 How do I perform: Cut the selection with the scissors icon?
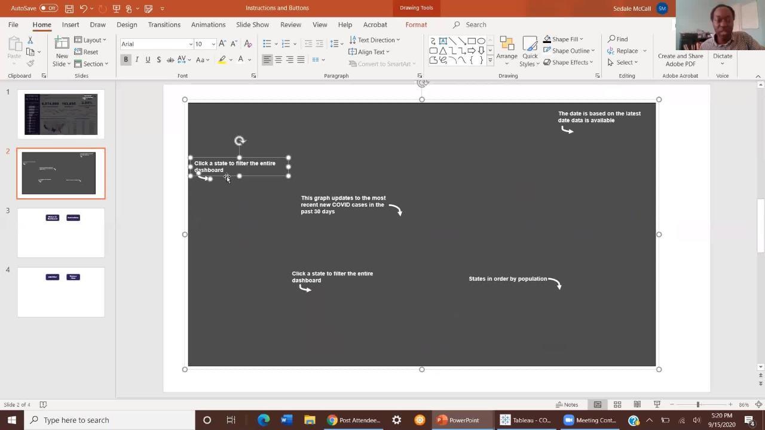[x=30, y=40]
